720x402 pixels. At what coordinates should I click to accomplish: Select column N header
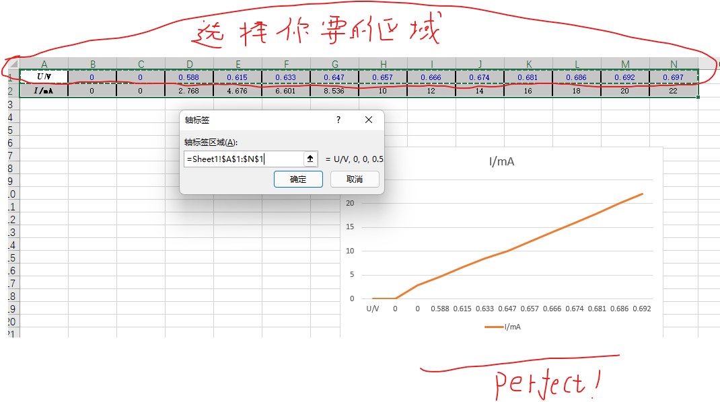tap(674, 64)
